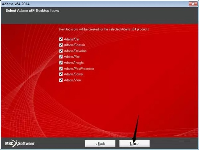
Task: Click the Adams/Driveline label text
Action: pyautogui.click(x=75, y=51)
